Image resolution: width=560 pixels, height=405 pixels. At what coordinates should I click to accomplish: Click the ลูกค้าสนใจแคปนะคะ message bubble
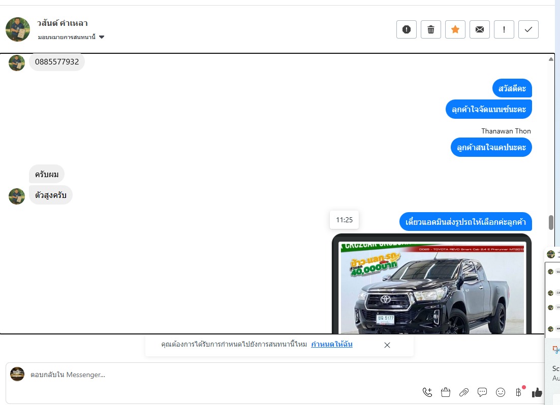491,147
